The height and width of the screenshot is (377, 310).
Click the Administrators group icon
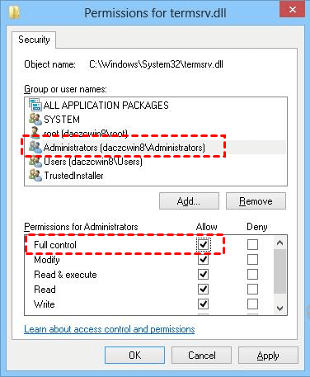pyautogui.click(x=35, y=147)
